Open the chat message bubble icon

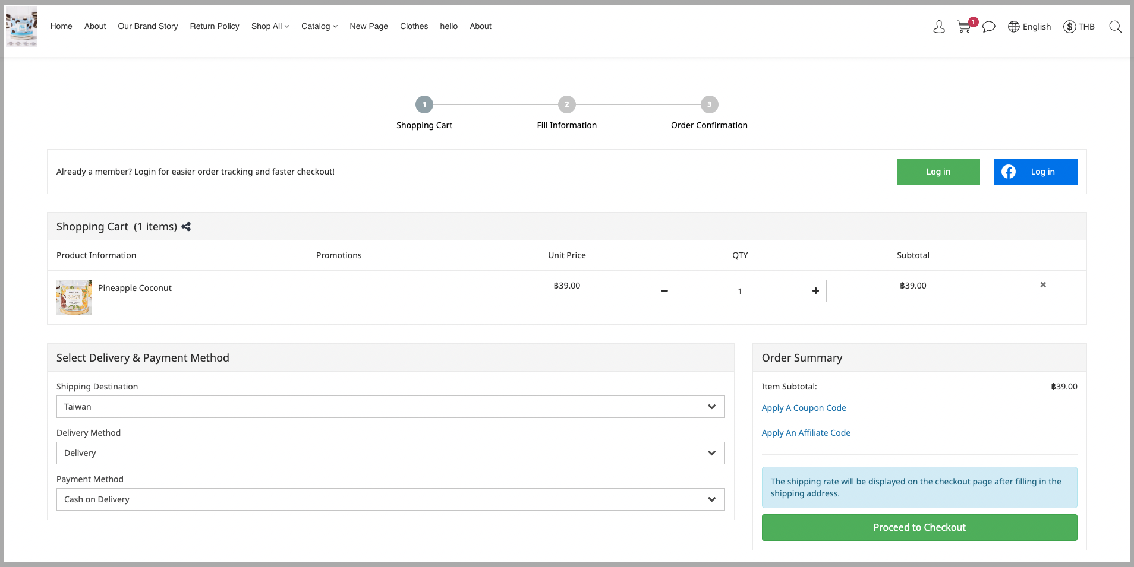click(x=989, y=27)
